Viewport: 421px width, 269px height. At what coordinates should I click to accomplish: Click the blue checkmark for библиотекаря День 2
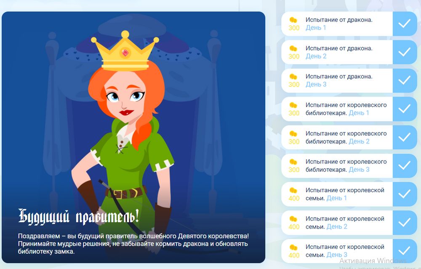click(x=405, y=137)
